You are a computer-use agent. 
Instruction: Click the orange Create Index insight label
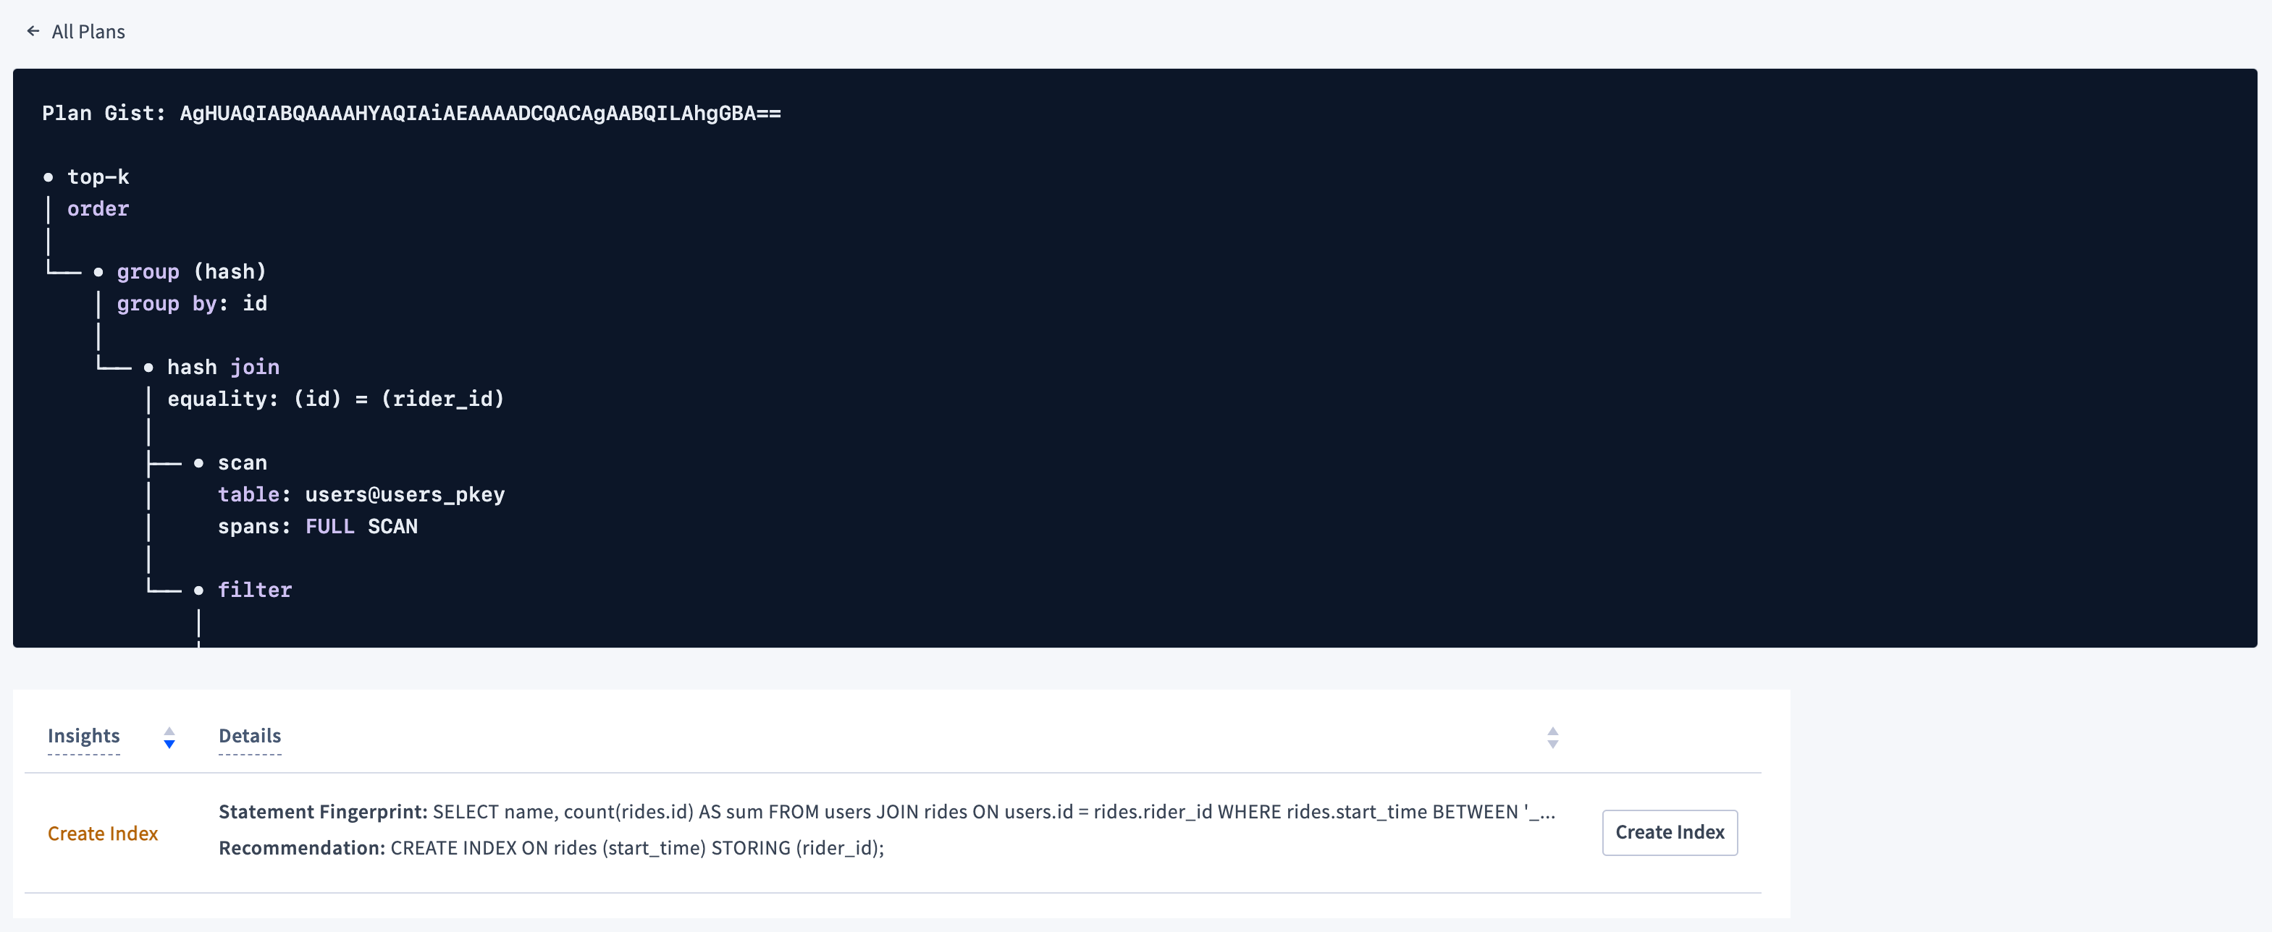102,834
